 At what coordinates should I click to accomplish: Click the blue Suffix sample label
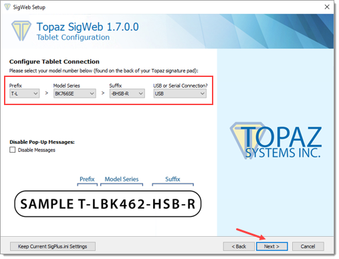click(173, 179)
